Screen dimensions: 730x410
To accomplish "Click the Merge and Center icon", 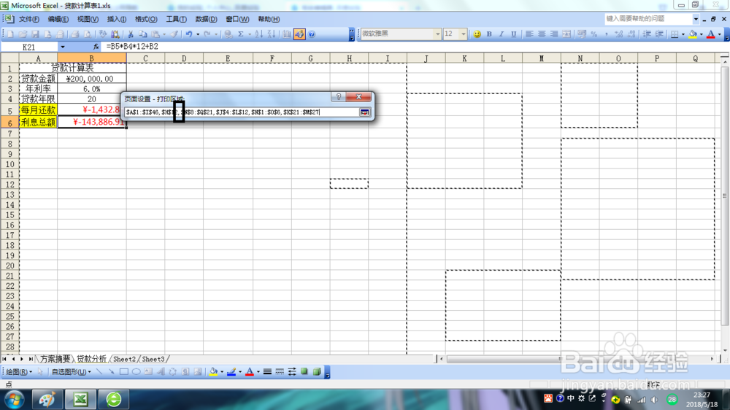I will [566, 34].
